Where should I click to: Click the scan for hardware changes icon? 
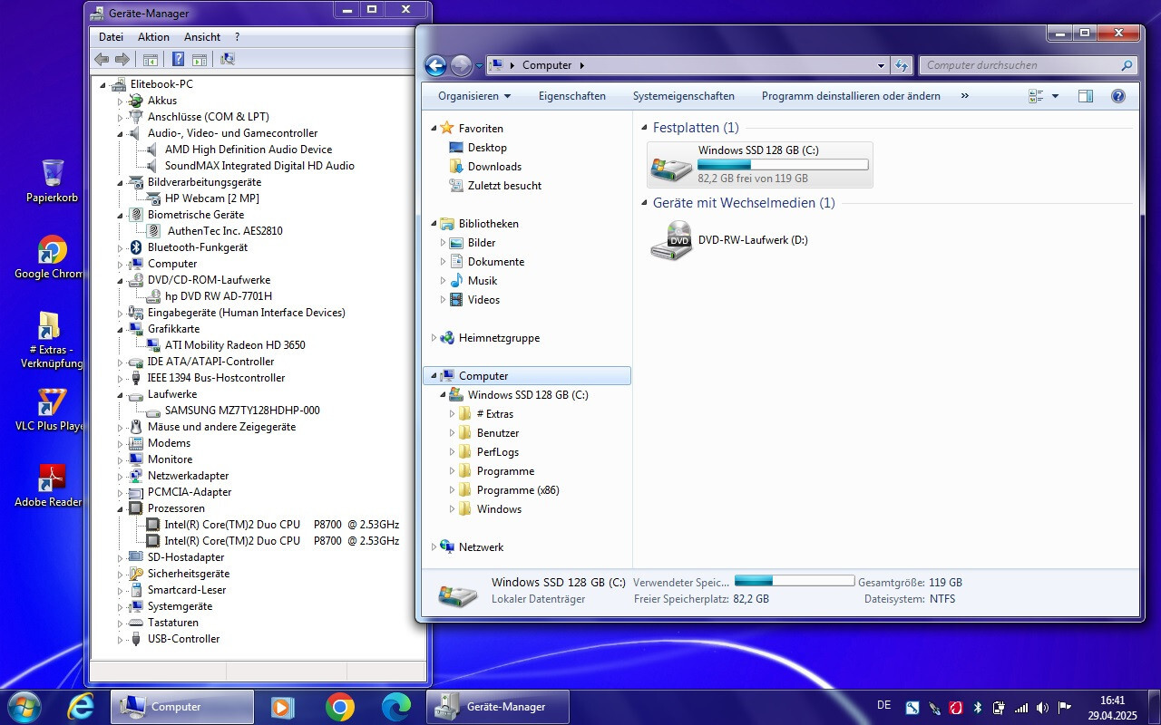pos(227,60)
